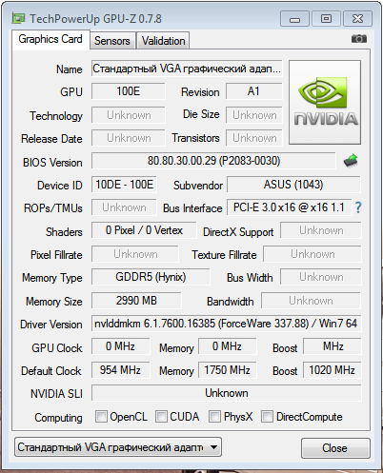This screenshot has height=473, width=383.
Task: Click the Subvendor field ASUS (1043)
Action: [x=293, y=185]
